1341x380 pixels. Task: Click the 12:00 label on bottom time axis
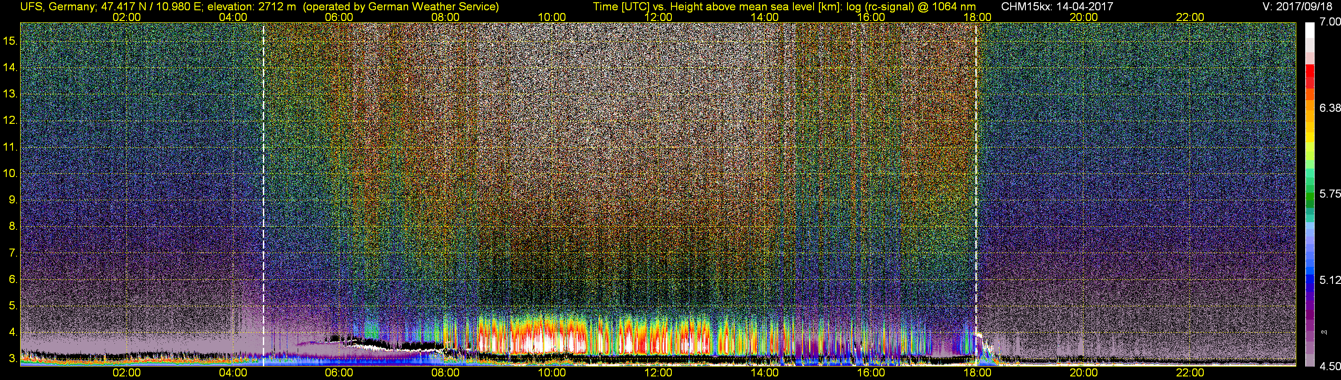(658, 373)
